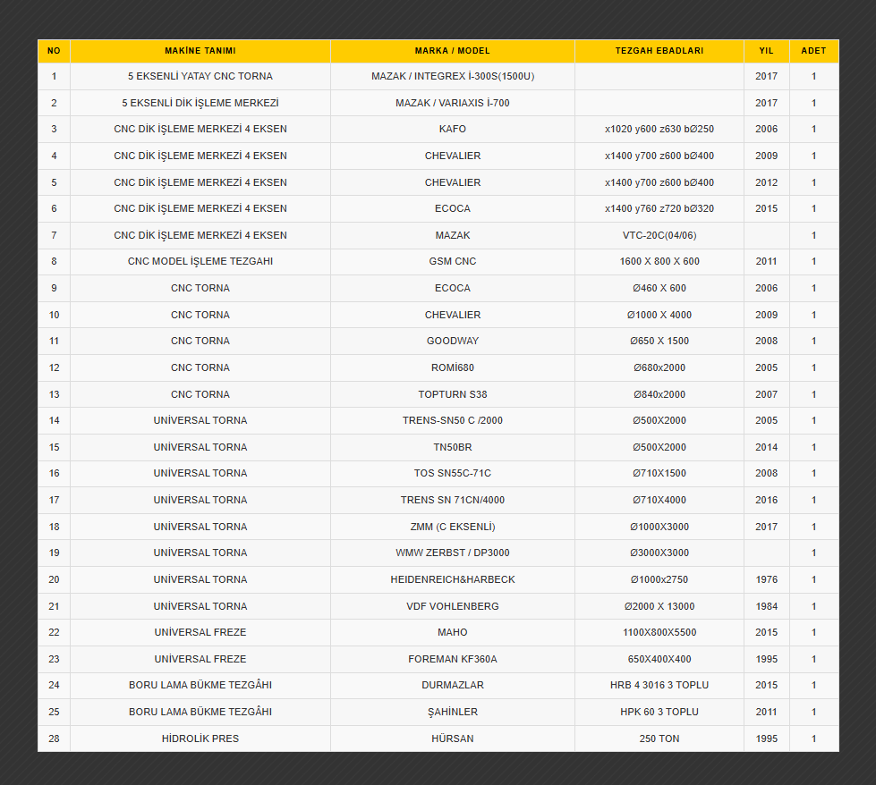Click HRB 4 3016 3 TOPLU cell
This screenshot has height=785, width=876.
point(659,685)
